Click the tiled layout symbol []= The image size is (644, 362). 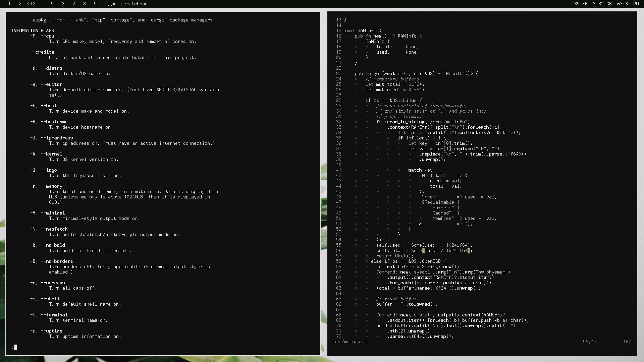point(111,4)
